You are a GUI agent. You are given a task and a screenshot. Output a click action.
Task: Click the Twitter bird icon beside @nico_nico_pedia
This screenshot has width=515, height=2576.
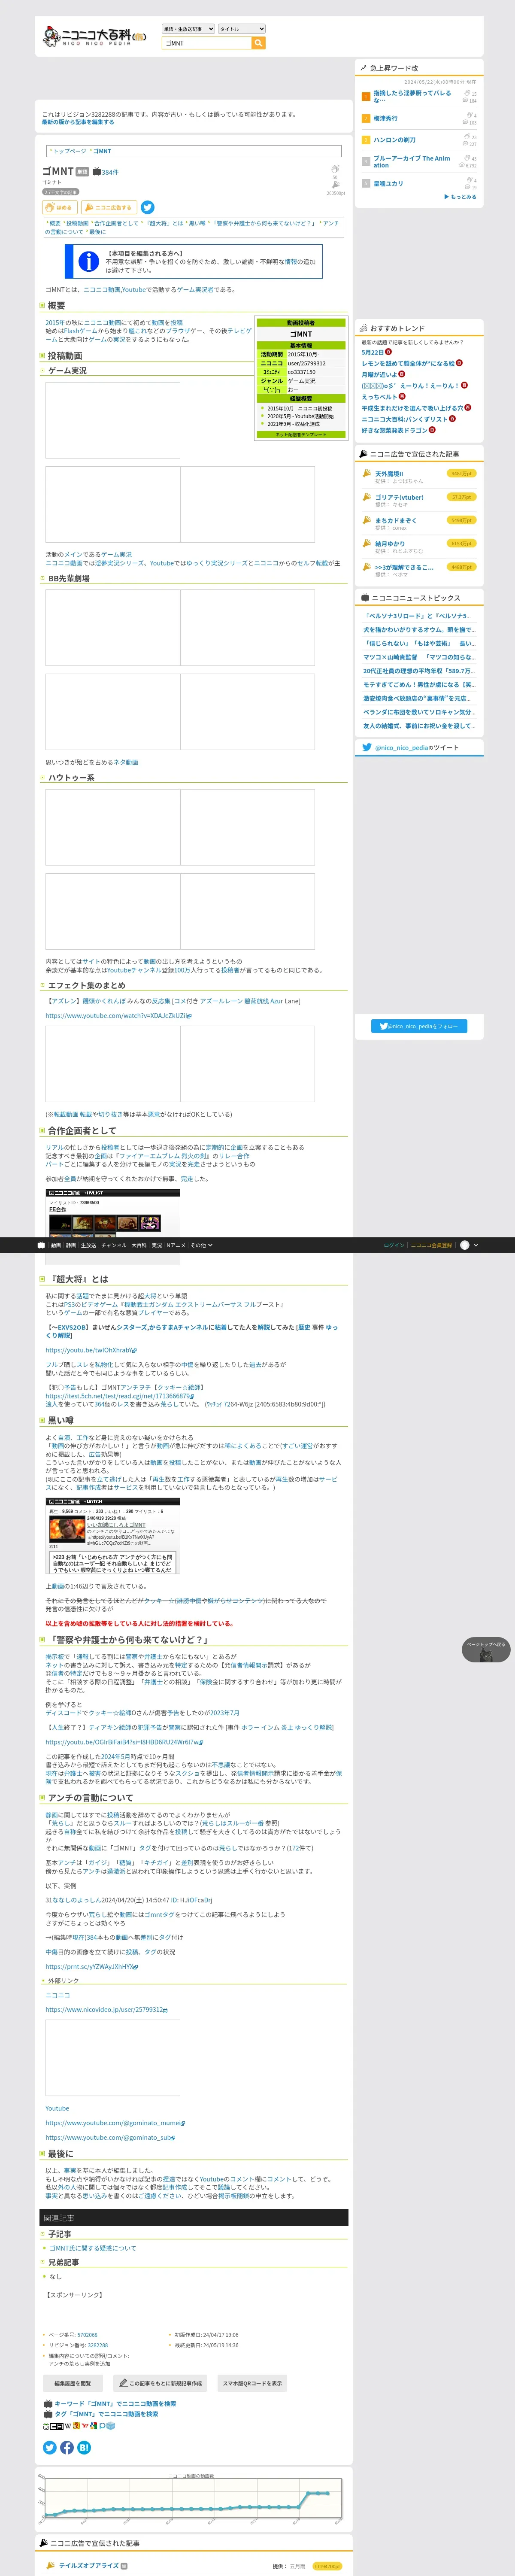click(367, 747)
